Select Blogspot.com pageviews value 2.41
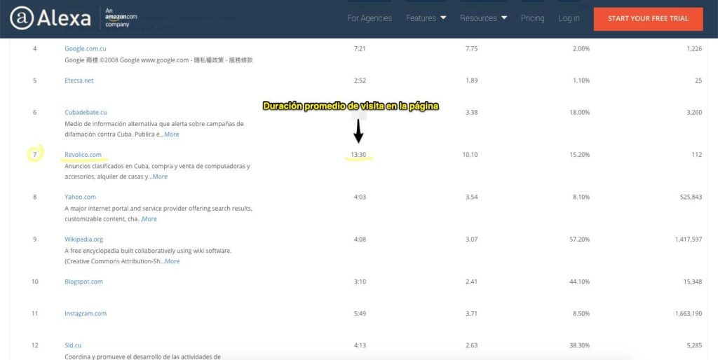 click(472, 282)
